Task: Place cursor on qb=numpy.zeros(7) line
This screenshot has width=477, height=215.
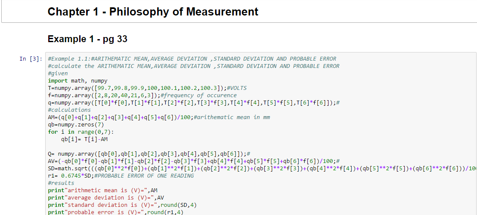Action: [x=76, y=125]
